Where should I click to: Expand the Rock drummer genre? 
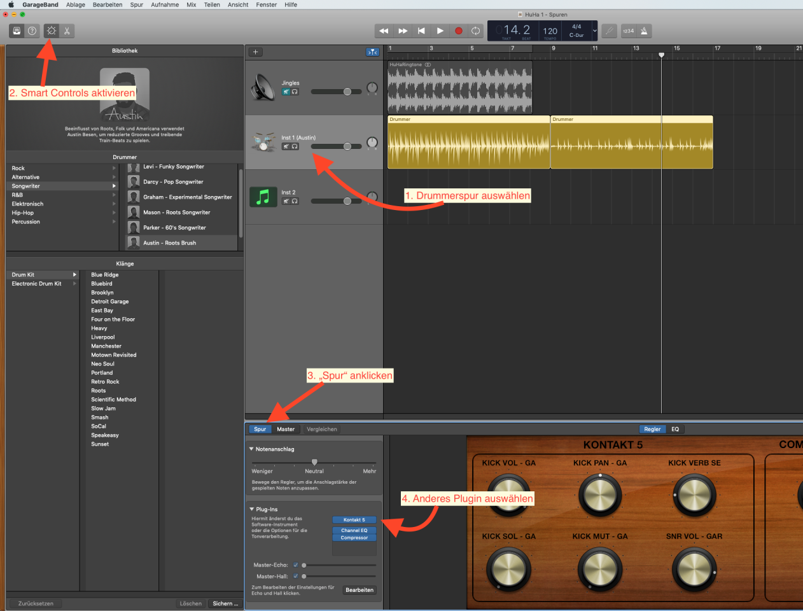pyautogui.click(x=115, y=168)
